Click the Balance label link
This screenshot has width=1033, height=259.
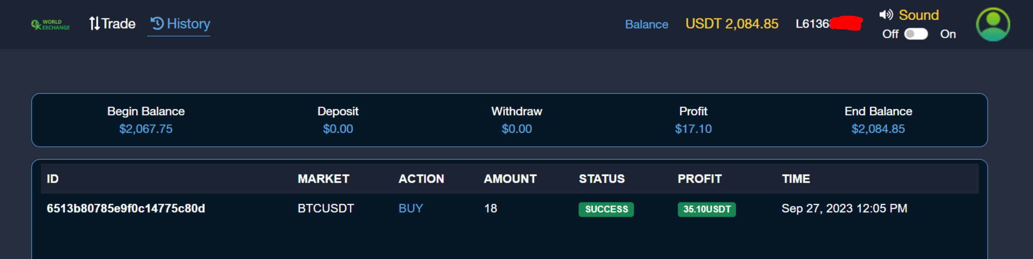646,24
